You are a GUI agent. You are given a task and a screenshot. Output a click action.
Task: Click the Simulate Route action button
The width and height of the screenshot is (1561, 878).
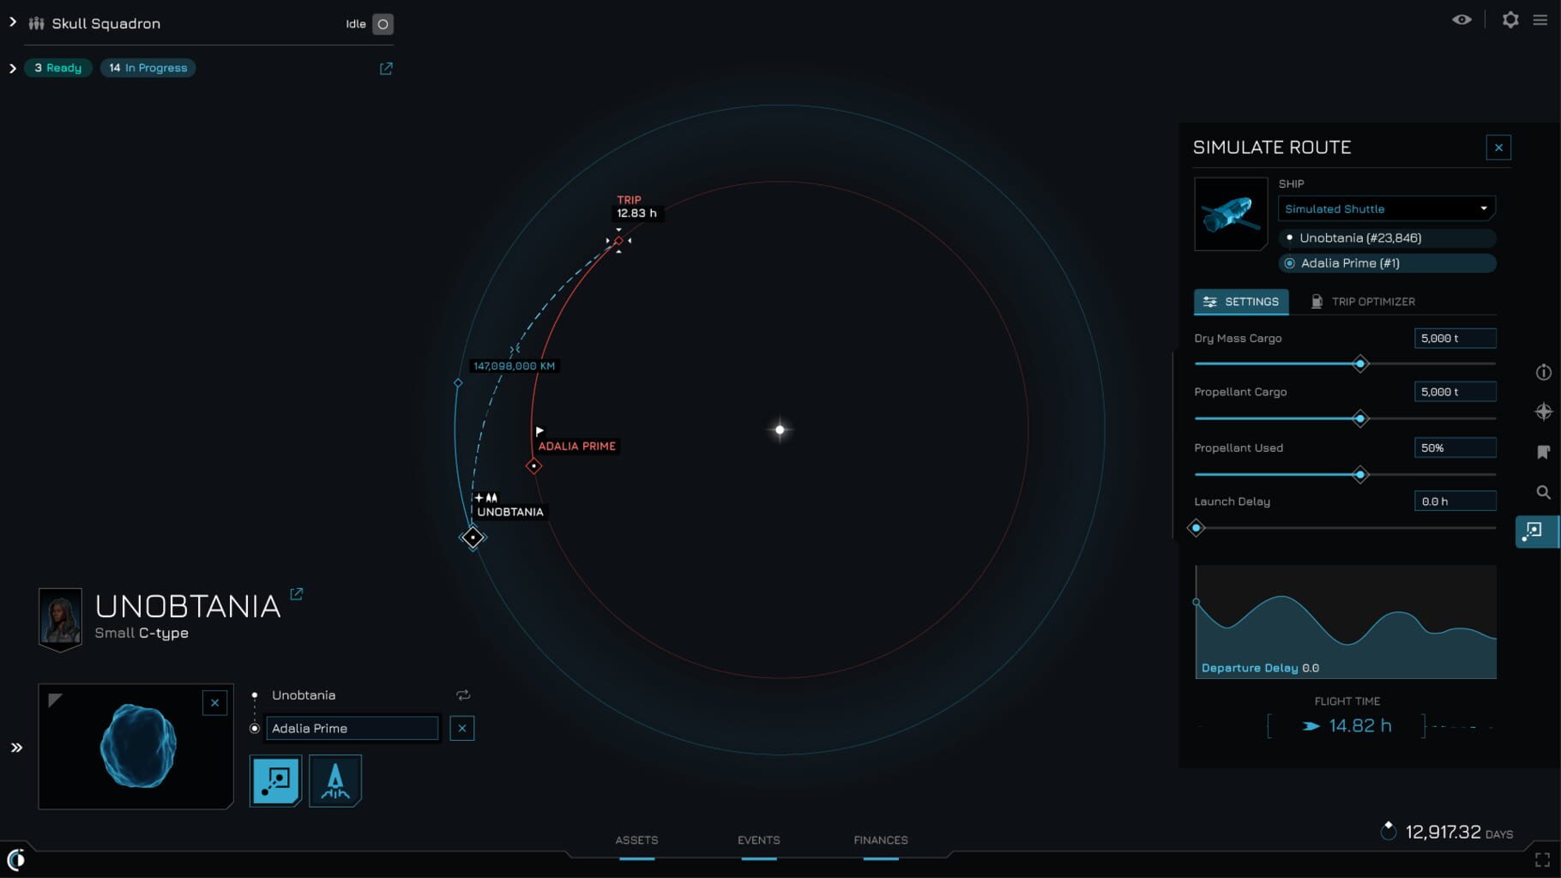(x=275, y=780)
